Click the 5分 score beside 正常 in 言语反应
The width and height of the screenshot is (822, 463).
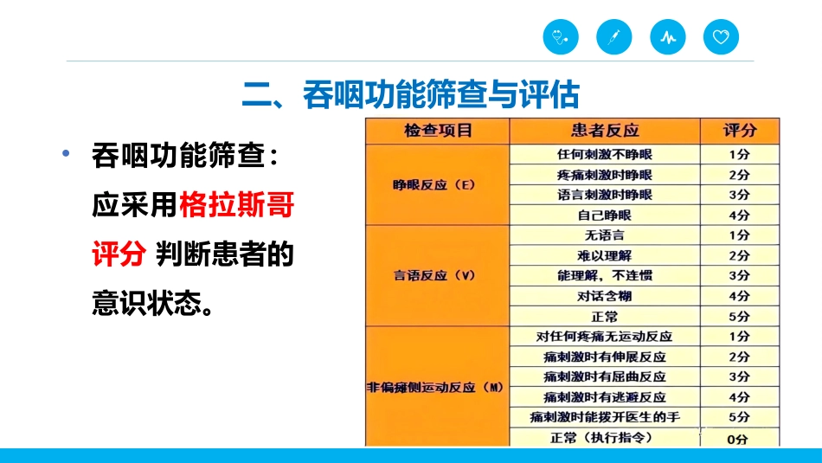(x=740, y=316)
